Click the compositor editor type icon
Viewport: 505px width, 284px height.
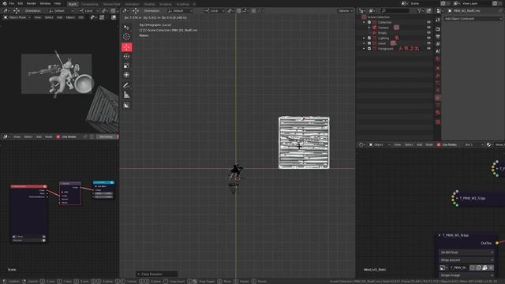[6, 136]
